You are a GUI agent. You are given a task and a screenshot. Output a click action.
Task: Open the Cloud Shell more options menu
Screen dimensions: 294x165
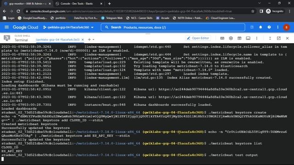[x=257, y=38]
